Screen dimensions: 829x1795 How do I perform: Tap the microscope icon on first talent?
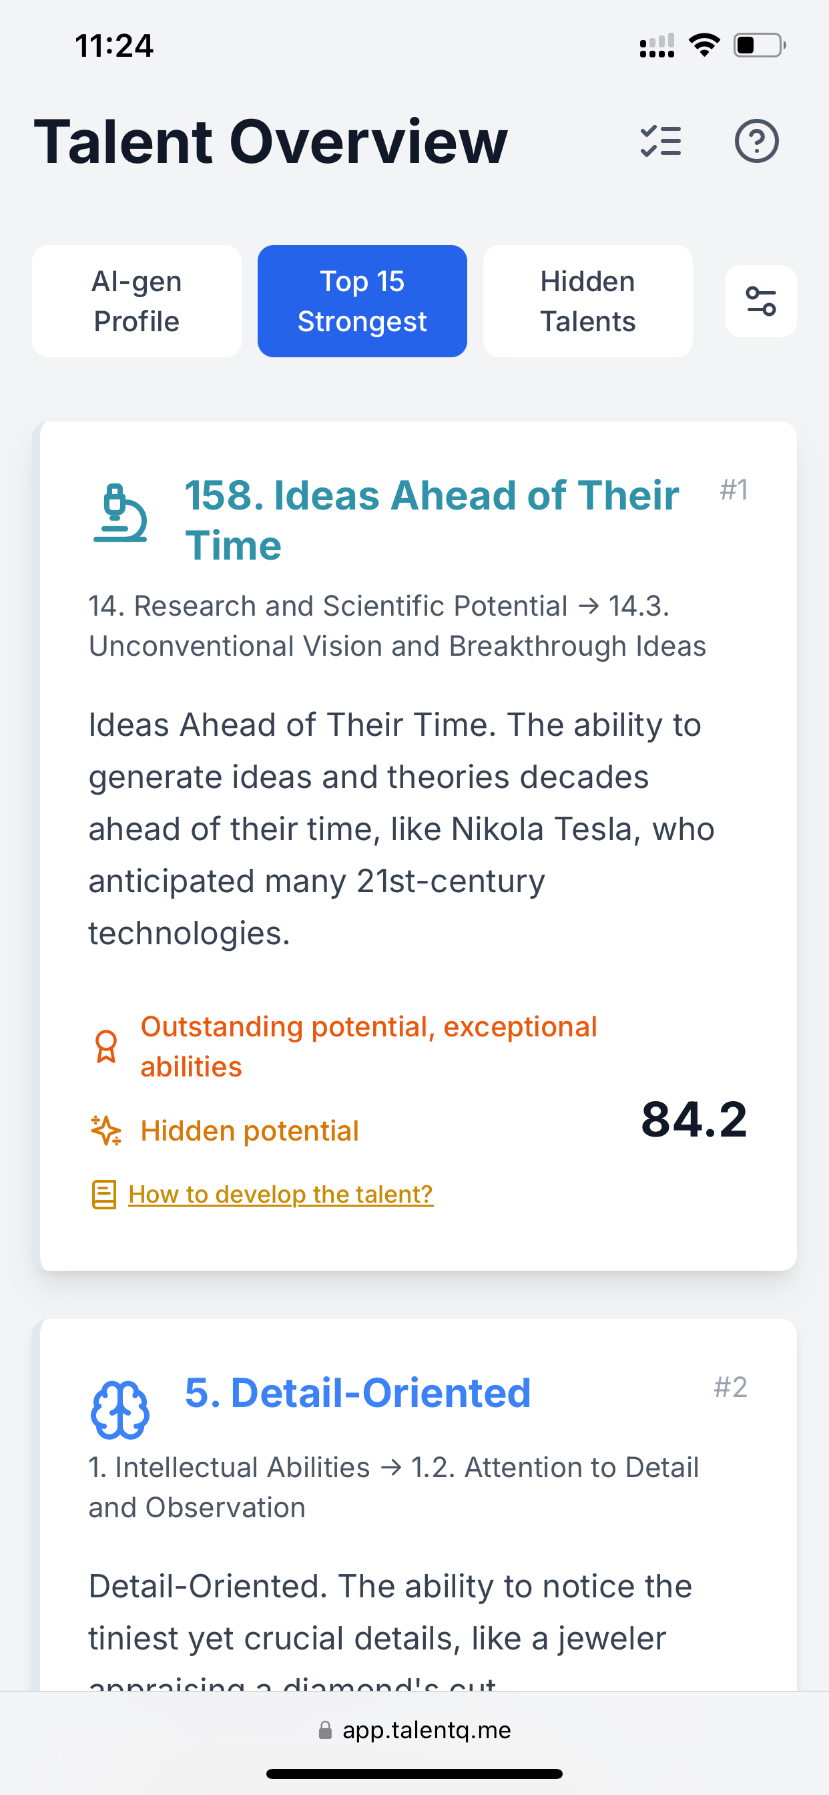click(121, 514)
